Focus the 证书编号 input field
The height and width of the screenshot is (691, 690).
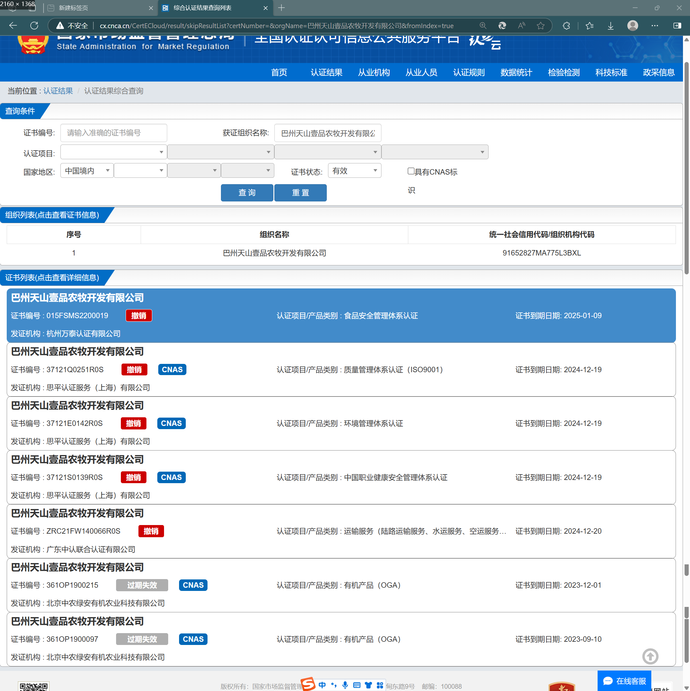coord(114,133)
